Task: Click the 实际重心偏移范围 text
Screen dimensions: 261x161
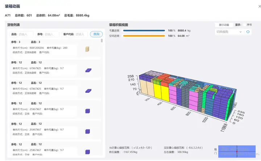Action: [183, 148]
